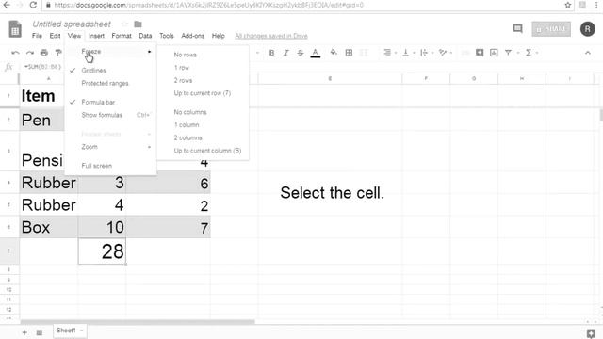Expand the Freeze submenu item

click(x=111, y=52)
